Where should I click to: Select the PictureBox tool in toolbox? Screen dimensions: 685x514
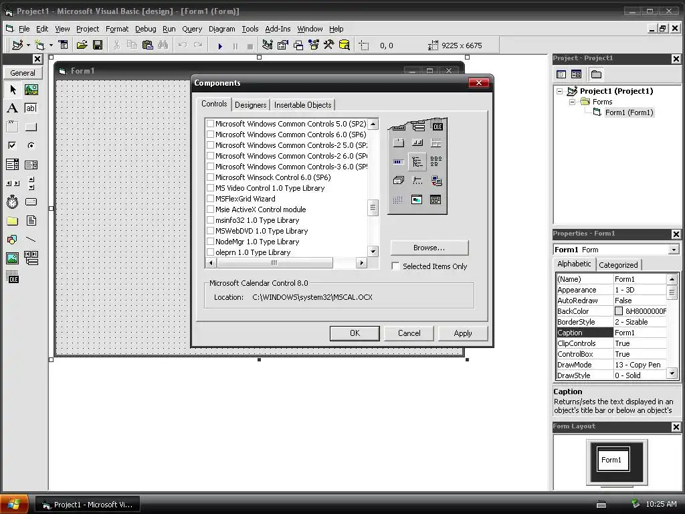[x=31, y=90]
